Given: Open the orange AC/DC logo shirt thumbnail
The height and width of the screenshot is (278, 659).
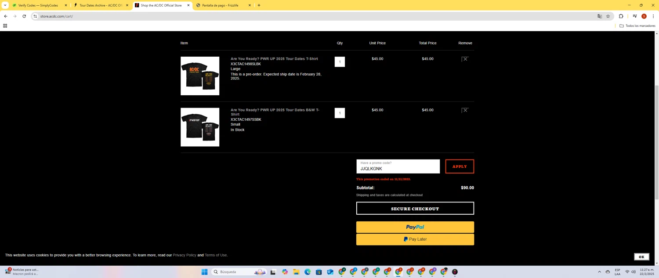Looking at the screenshot, I should (200, 76).
